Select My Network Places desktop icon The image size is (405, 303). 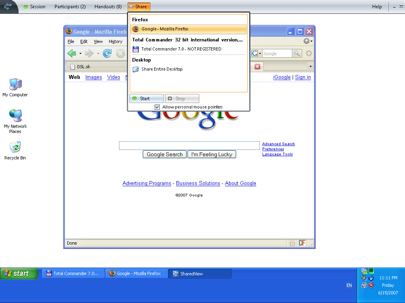[15, 122]
